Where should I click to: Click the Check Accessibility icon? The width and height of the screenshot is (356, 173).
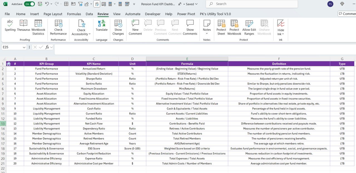[x=81, y=24]
